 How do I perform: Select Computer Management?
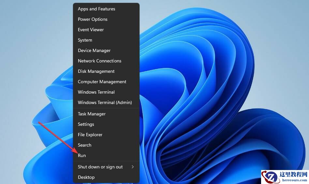click(106, 82)
